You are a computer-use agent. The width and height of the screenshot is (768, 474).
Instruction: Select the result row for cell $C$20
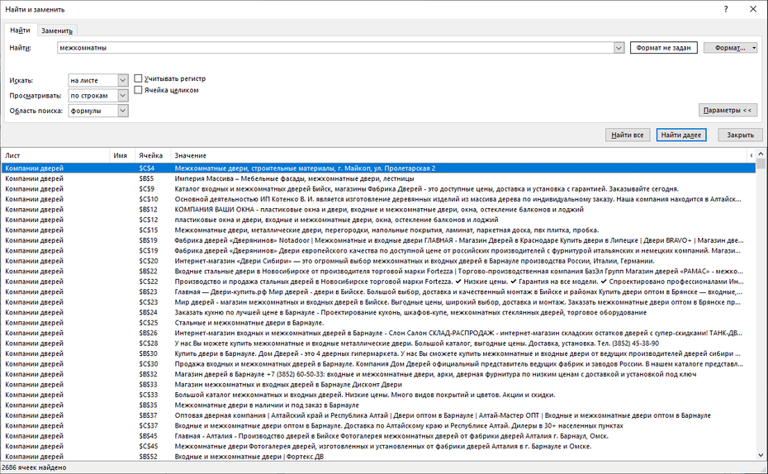tap(378, 260)
